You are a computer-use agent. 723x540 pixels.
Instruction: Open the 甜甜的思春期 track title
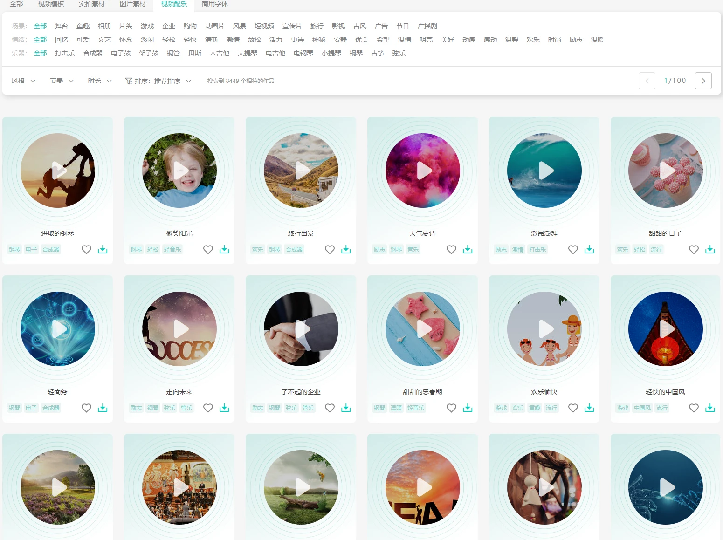(x=423, y=392)
